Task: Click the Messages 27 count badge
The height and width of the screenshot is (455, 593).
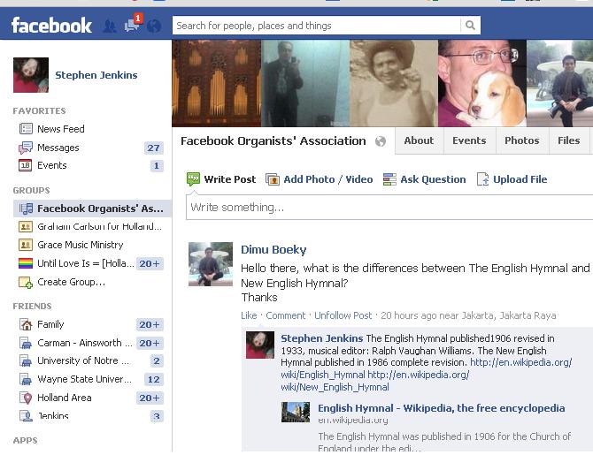Action: pos(153,148)
